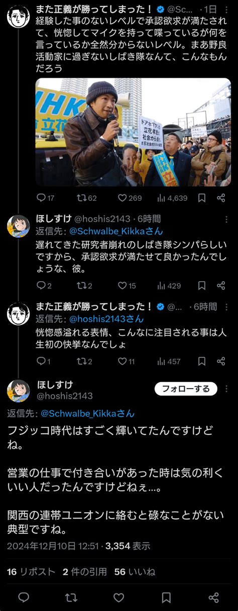
Task: Open more options for the top tweet
Action: [226, 10]
